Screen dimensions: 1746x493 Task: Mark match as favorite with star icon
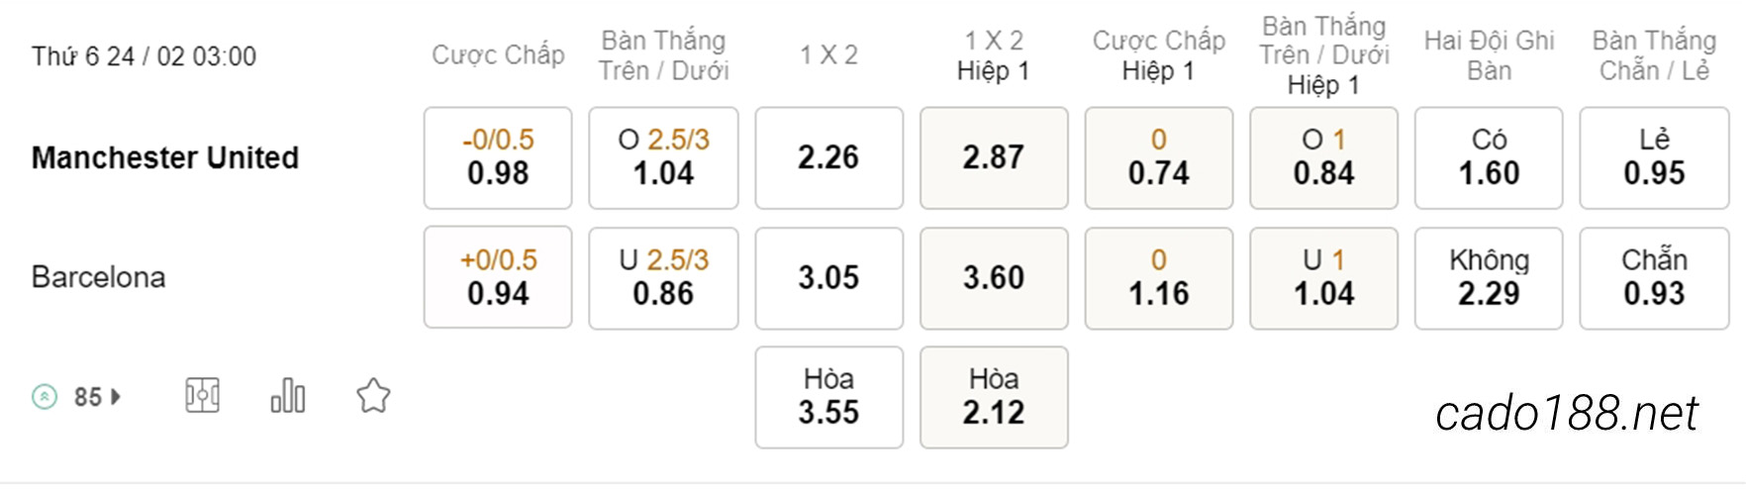[x=373, y=396]
